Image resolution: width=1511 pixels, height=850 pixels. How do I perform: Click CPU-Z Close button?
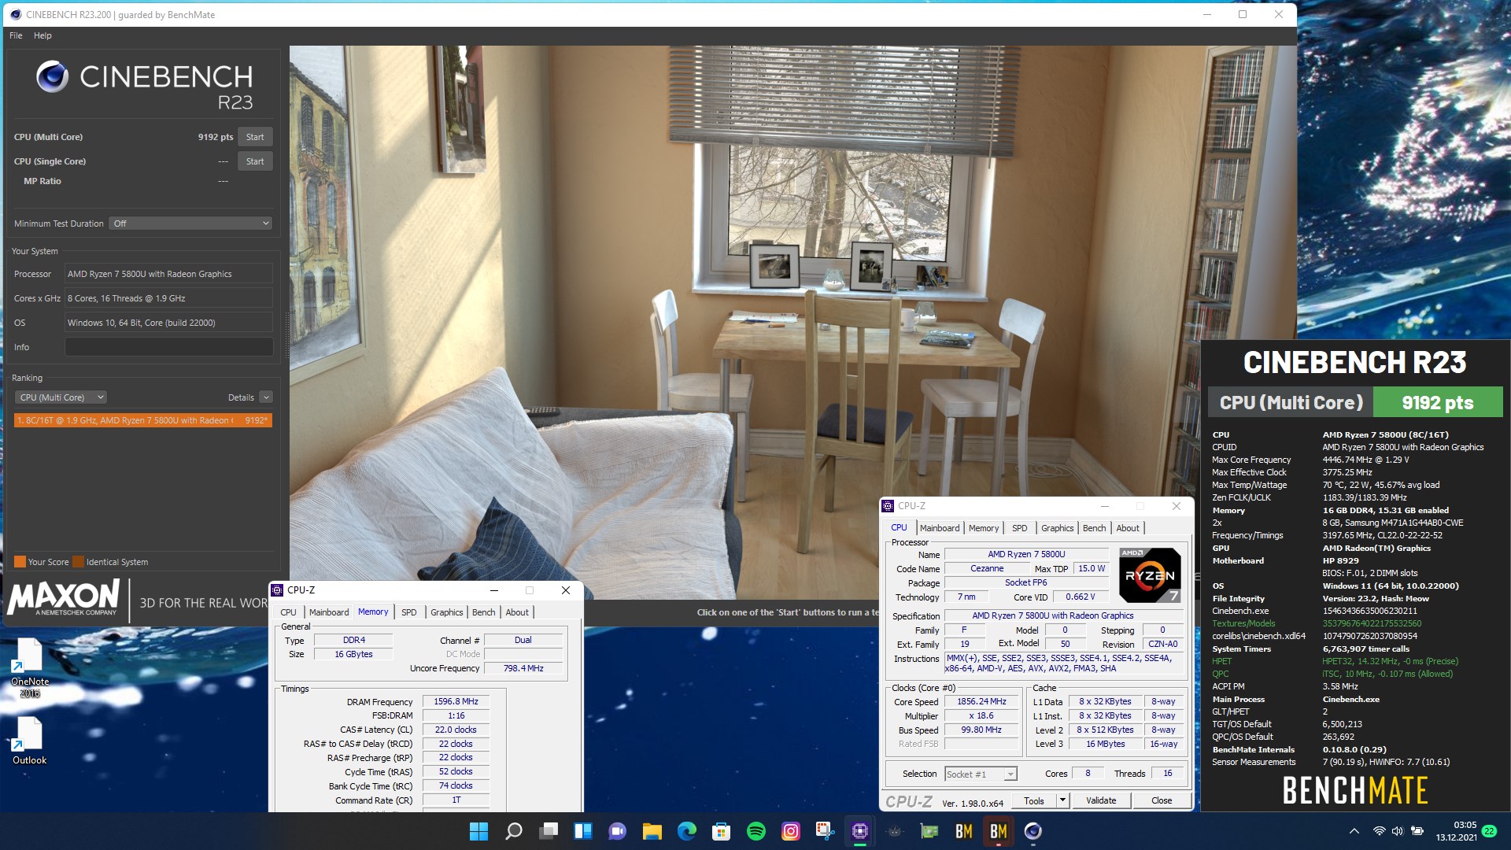1162,801
